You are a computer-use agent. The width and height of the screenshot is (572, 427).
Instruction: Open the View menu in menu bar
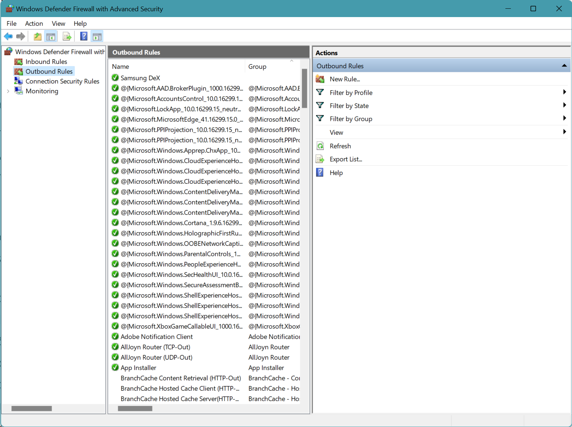pyautogui.click(x=58, y=24)
